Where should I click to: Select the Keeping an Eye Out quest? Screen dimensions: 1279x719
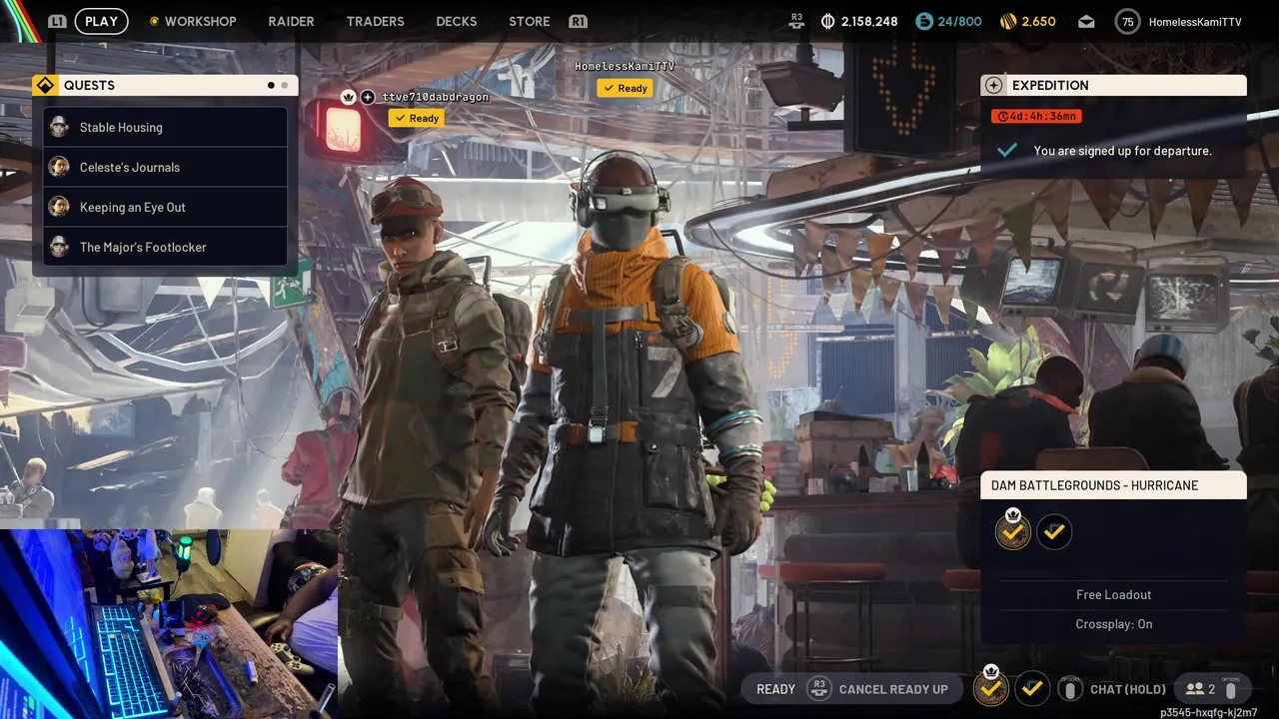click(x=165, y=207)
